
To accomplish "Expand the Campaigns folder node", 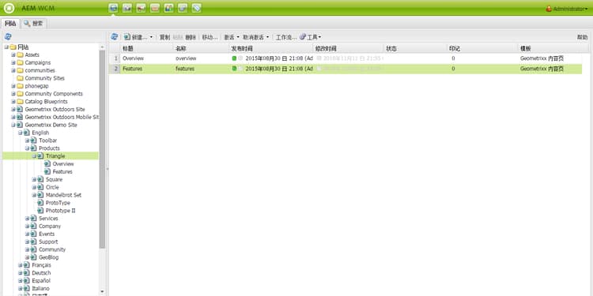I will [13, 62].
